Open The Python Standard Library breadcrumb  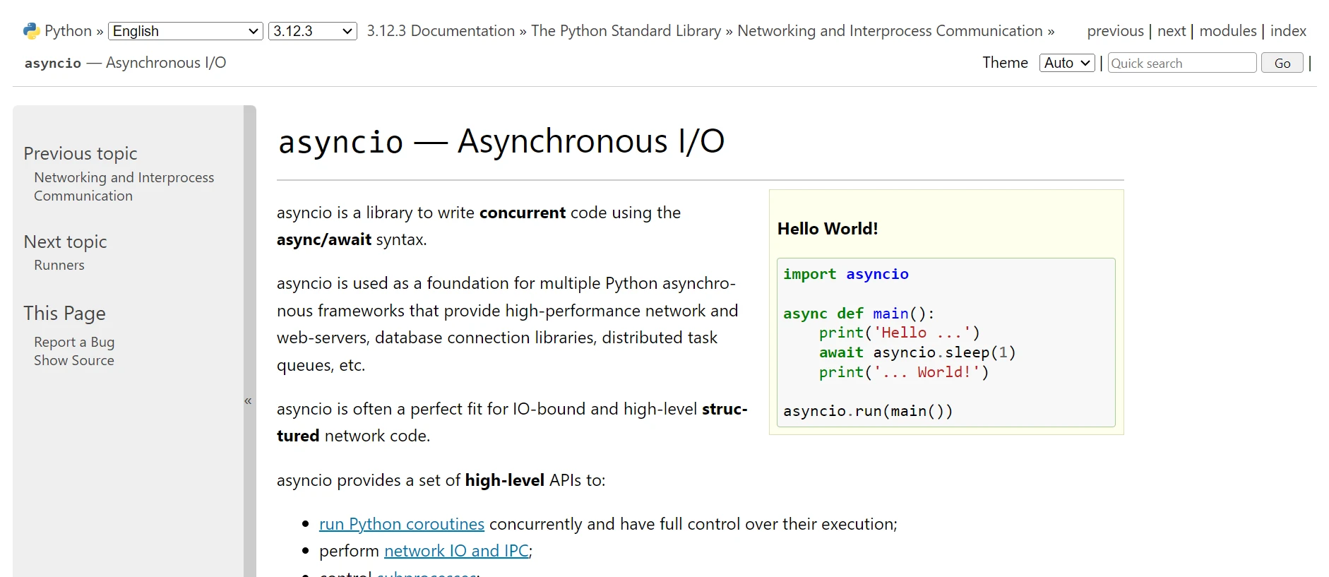[626, 31]
